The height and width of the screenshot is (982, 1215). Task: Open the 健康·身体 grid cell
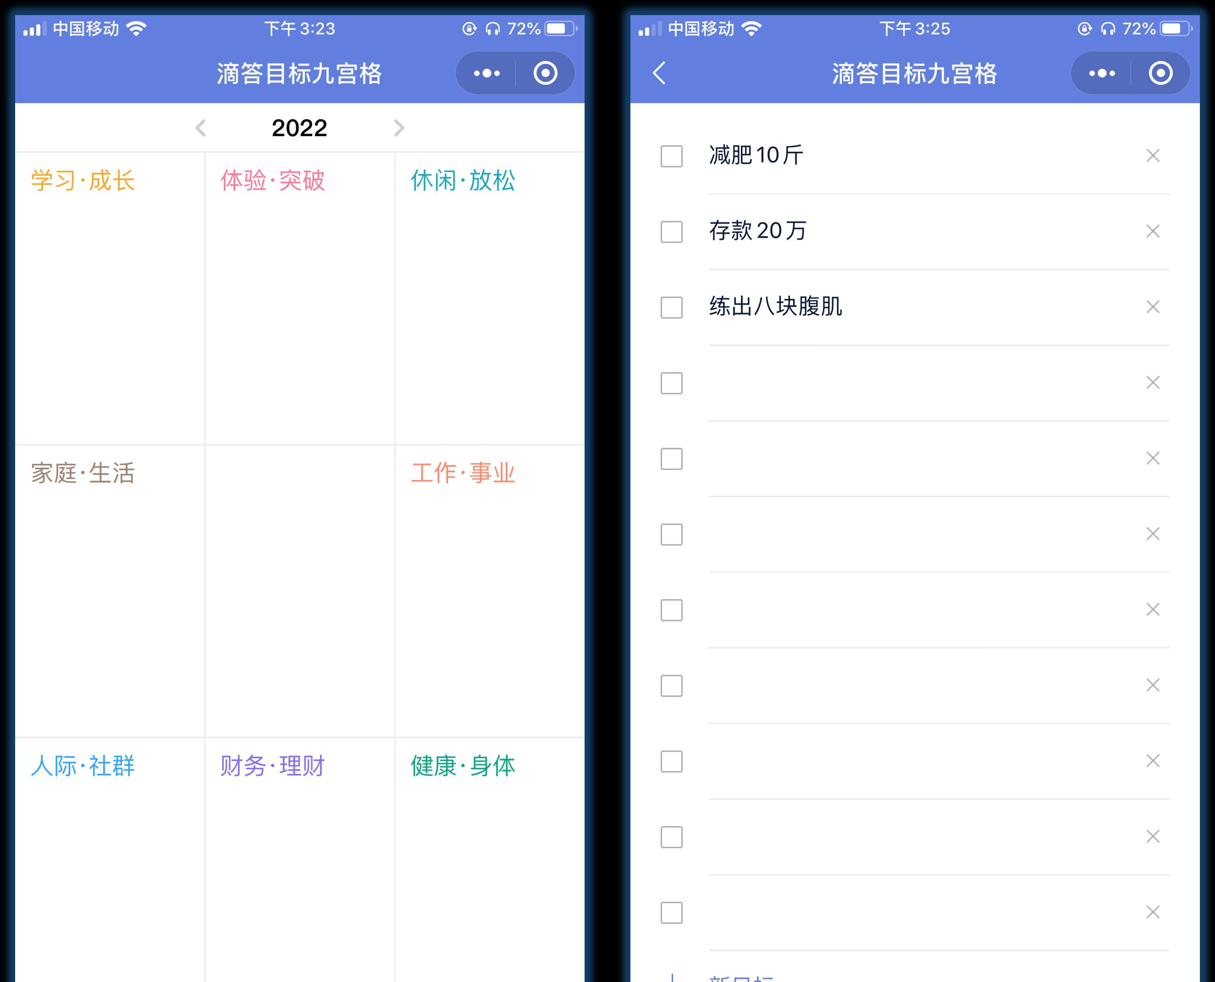(490, 860)
